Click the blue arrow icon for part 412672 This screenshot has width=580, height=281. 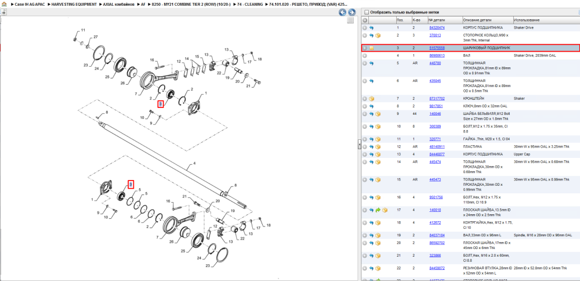coord(371,223)
